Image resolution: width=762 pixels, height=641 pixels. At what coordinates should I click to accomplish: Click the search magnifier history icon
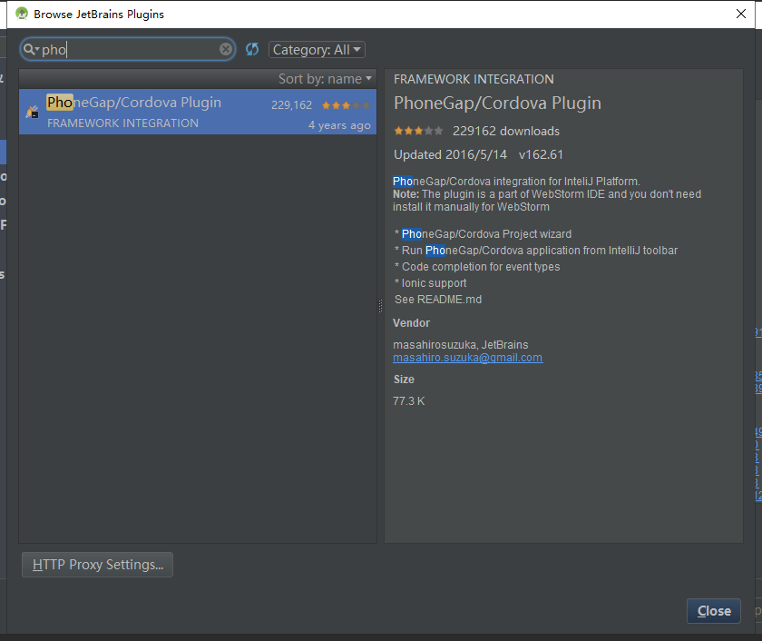pos(31,49)
